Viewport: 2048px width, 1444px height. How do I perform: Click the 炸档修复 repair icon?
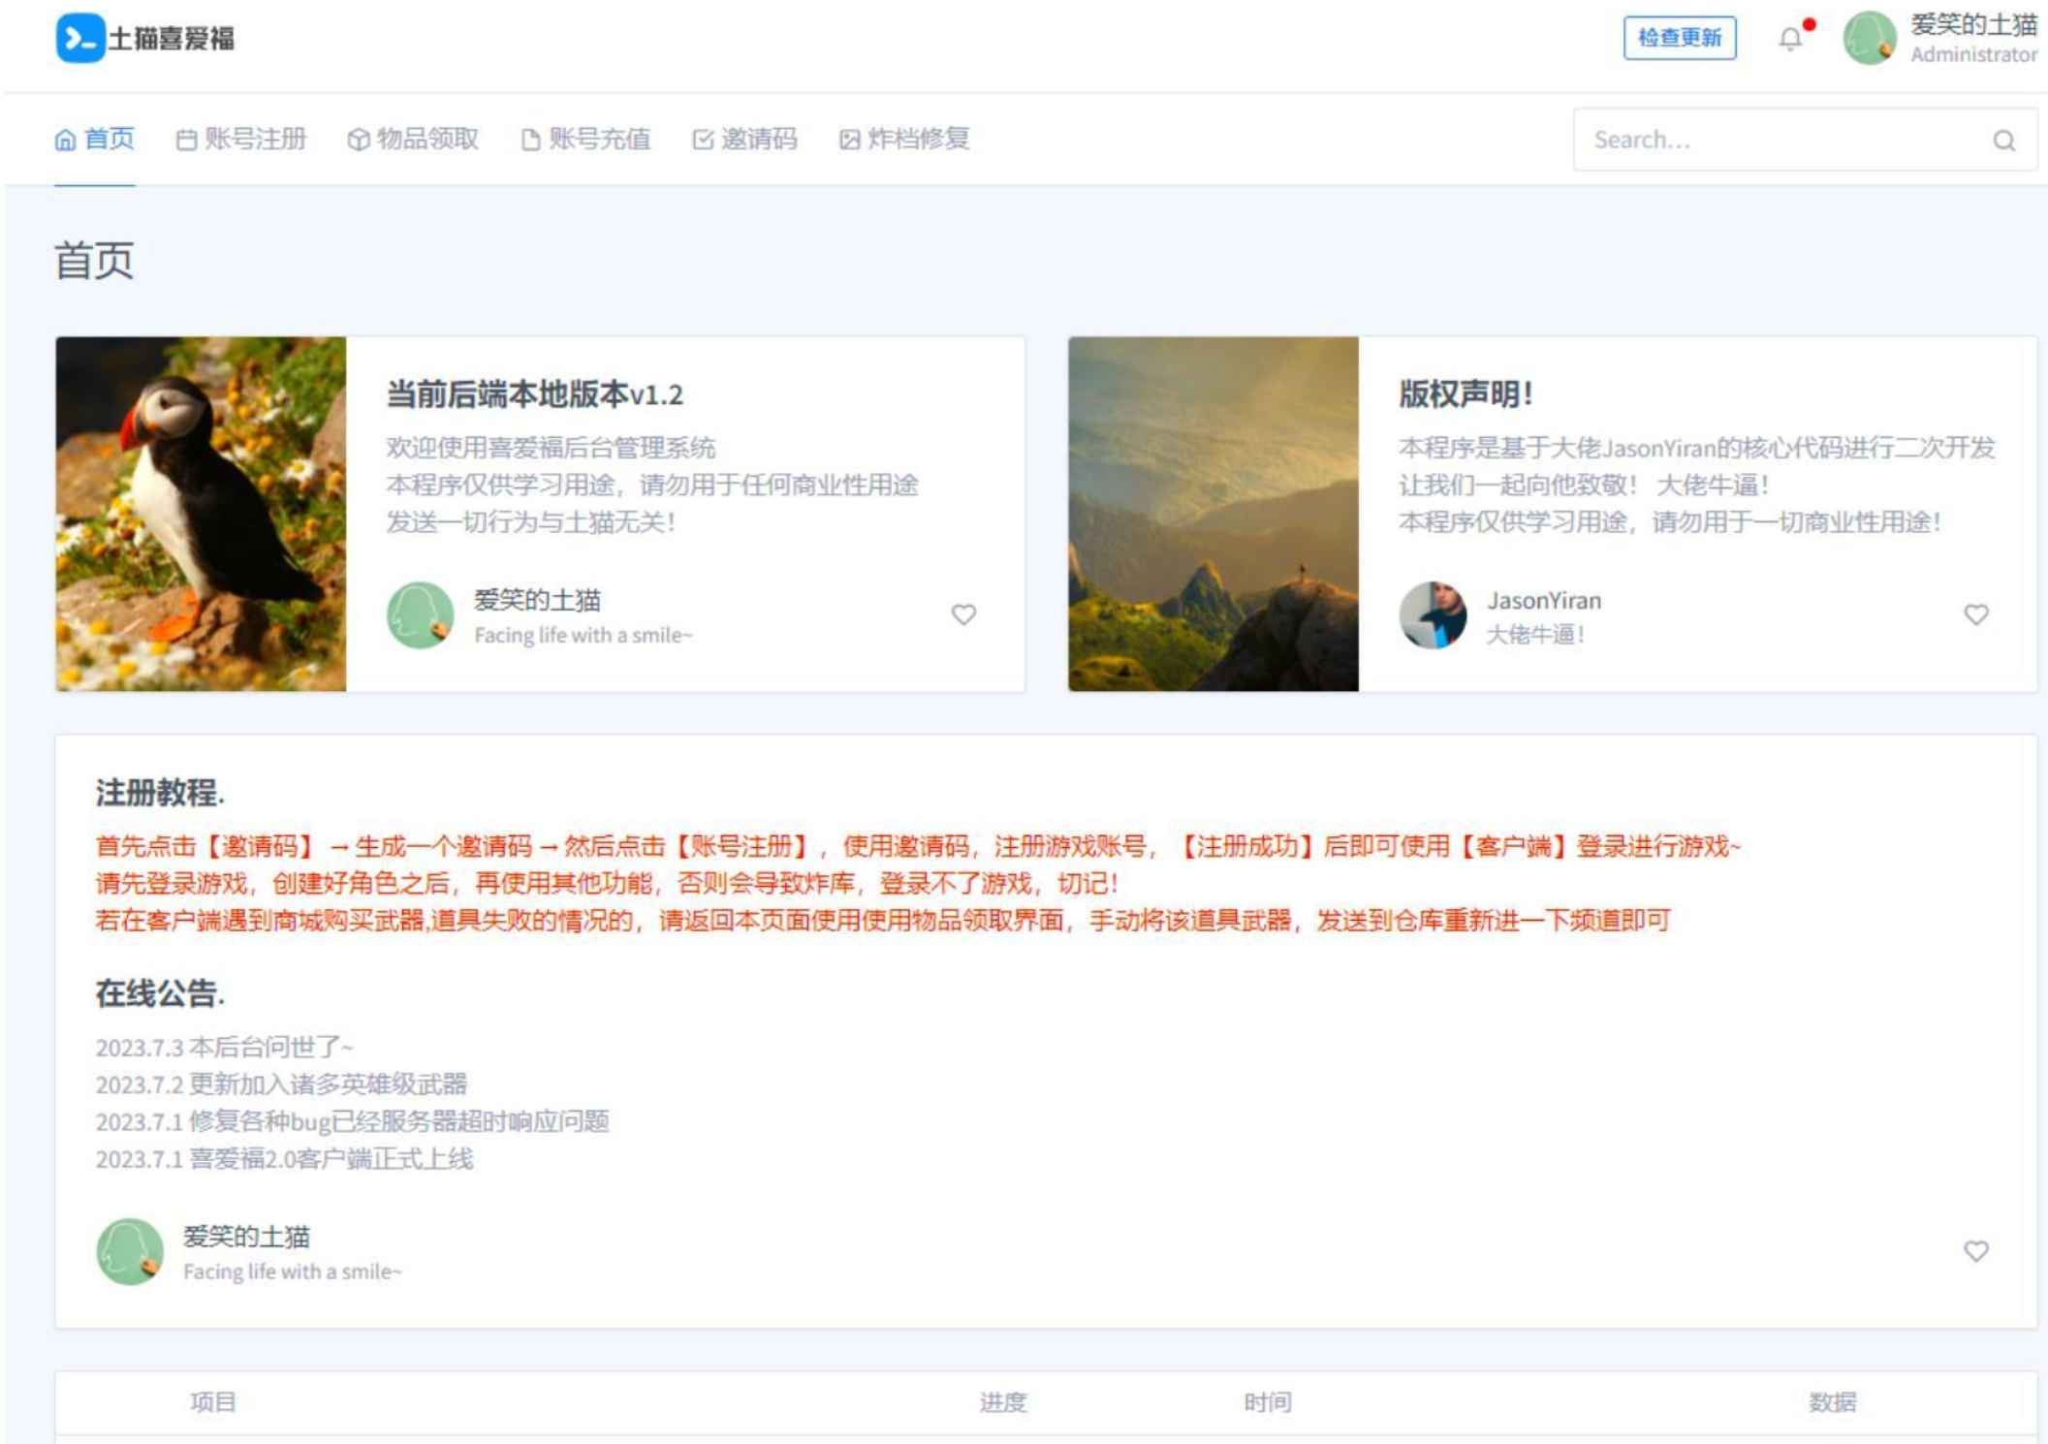pyautogui.click(x=847, y=140)
